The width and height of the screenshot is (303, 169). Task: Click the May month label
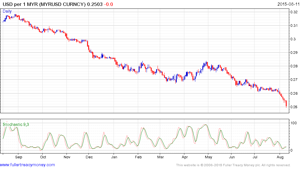(209, 157)
